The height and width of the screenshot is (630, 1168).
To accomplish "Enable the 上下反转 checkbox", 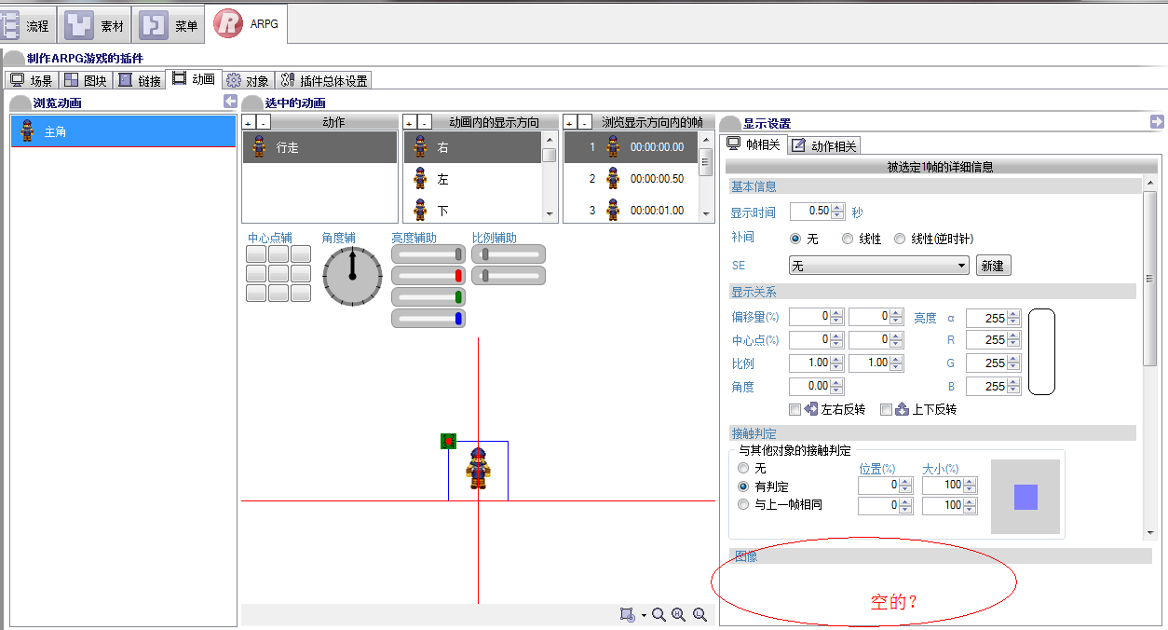I will [886, 409].
